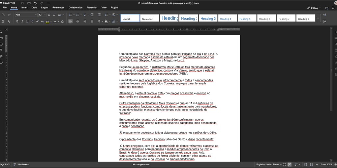Image resolution: width=337 pixels, height=168 pixels.
Task: Open the search icon in the left sidebar
Action: [2, 32]
